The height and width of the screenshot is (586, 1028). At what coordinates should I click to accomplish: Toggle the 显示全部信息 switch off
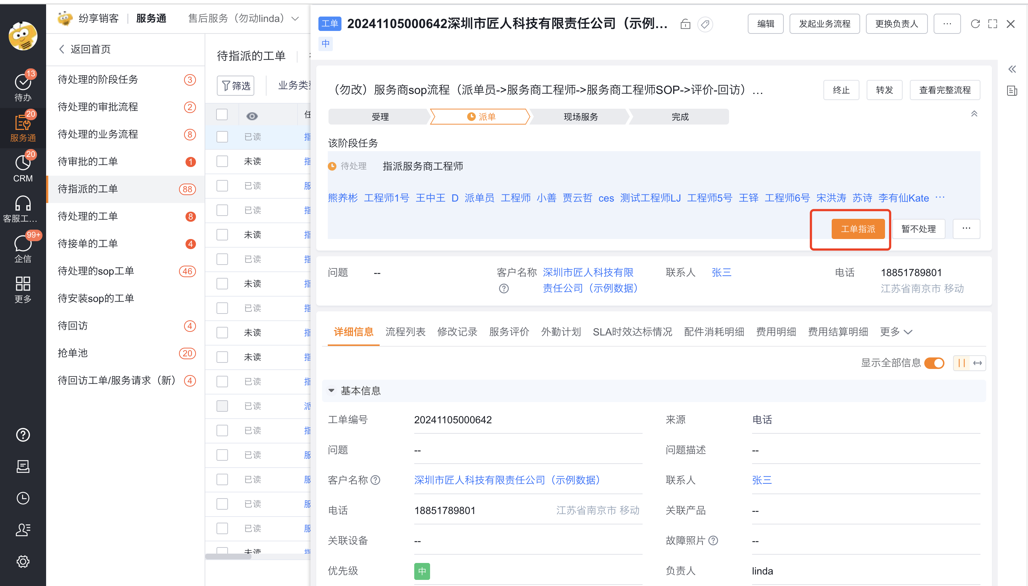[934, 363]
